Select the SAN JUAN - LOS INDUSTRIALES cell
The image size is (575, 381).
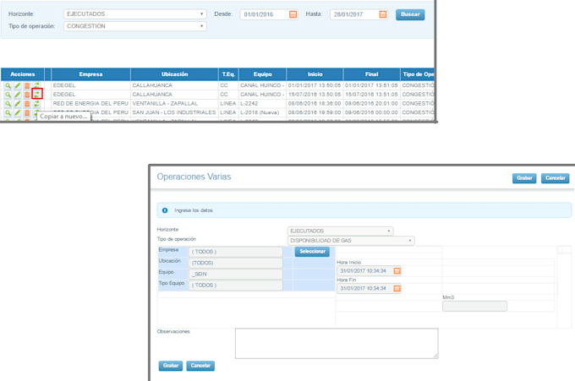tap(174, 112)
